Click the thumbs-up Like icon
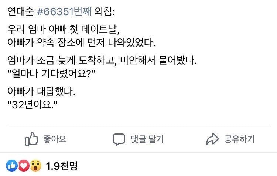The image size is (277, 176). coord(31,139)
